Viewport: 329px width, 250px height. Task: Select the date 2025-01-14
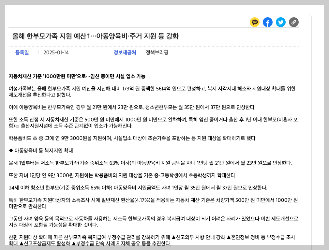click(55, 52)
